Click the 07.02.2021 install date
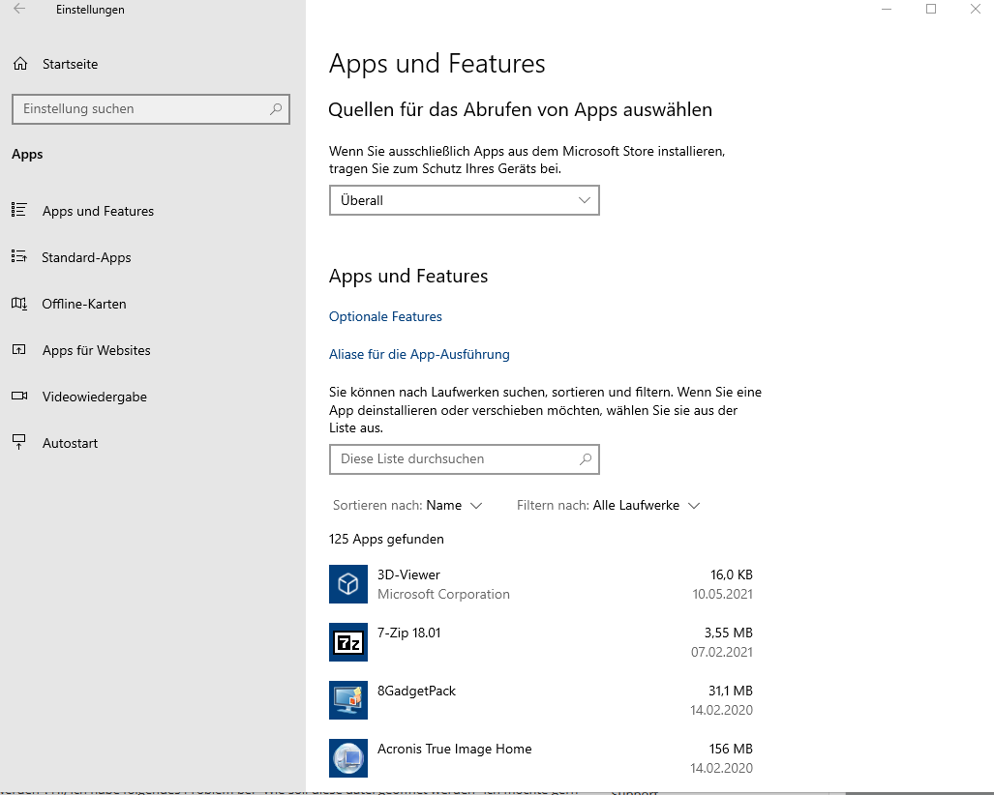 pos(722,653)
